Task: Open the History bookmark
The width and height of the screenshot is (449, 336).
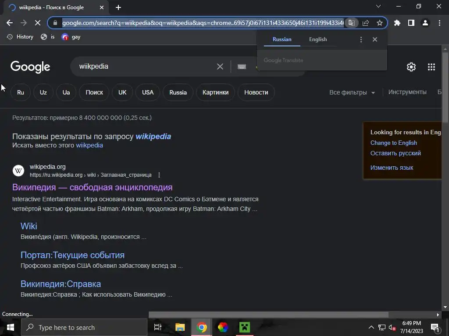Action: coord(20,37)
